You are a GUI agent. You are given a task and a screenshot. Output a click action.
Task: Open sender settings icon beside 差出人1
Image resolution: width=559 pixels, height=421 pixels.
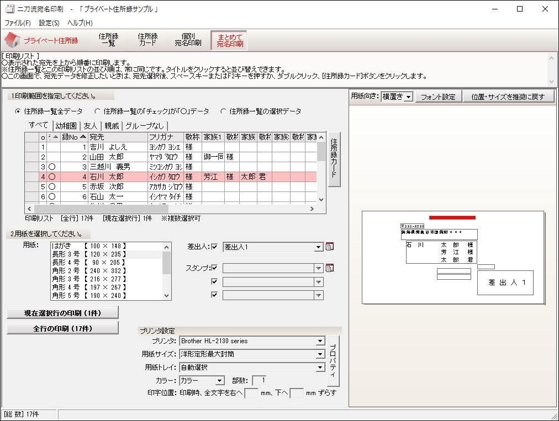pos(330,247)
